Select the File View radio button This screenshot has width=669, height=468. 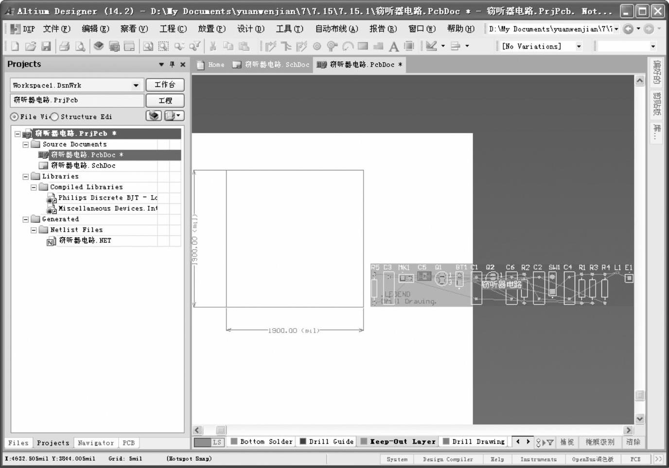click(14, 117)
